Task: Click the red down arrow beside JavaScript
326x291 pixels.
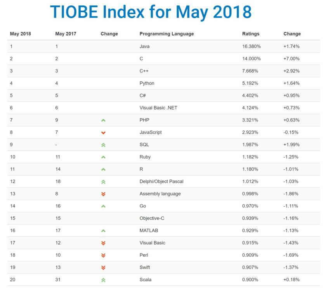Action: pos(103,133)
